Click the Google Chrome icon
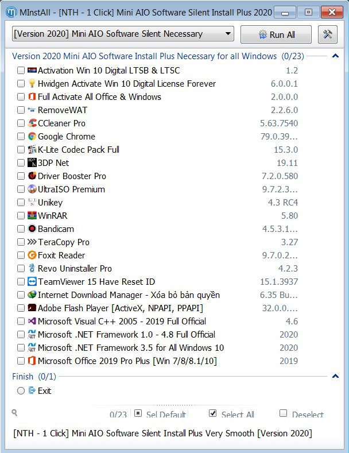 click(32, 137)
